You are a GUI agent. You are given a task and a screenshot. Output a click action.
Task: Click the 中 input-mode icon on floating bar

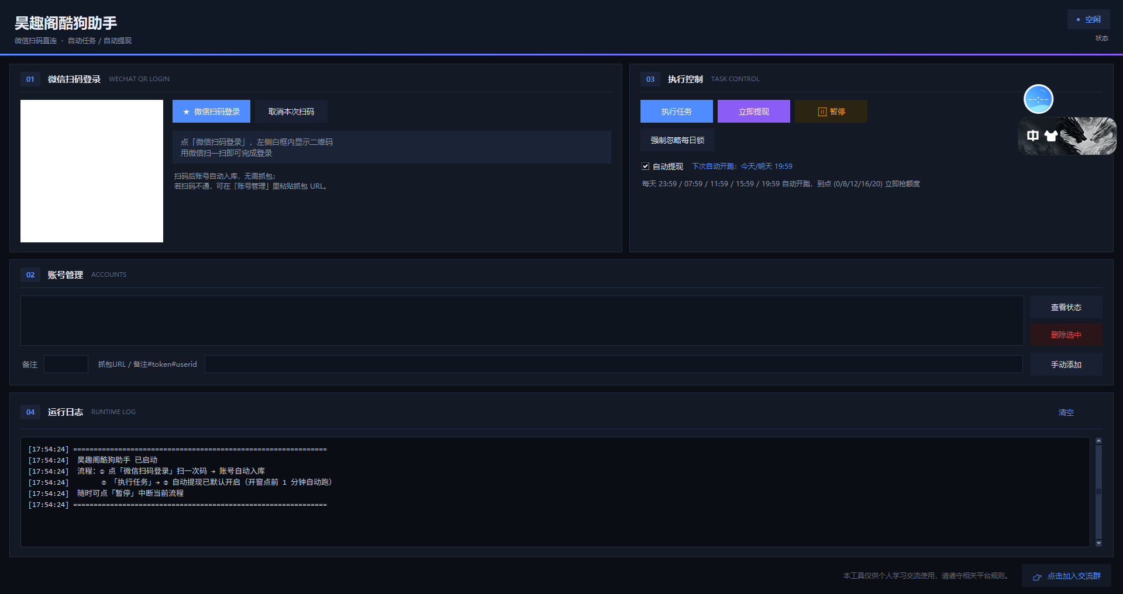pos(1033,136)
